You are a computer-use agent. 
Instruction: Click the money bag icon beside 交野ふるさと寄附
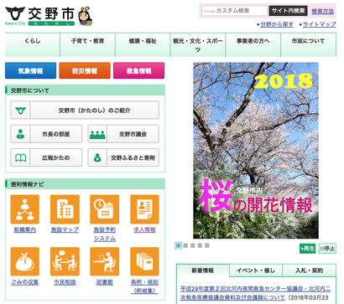click(97, 158)
